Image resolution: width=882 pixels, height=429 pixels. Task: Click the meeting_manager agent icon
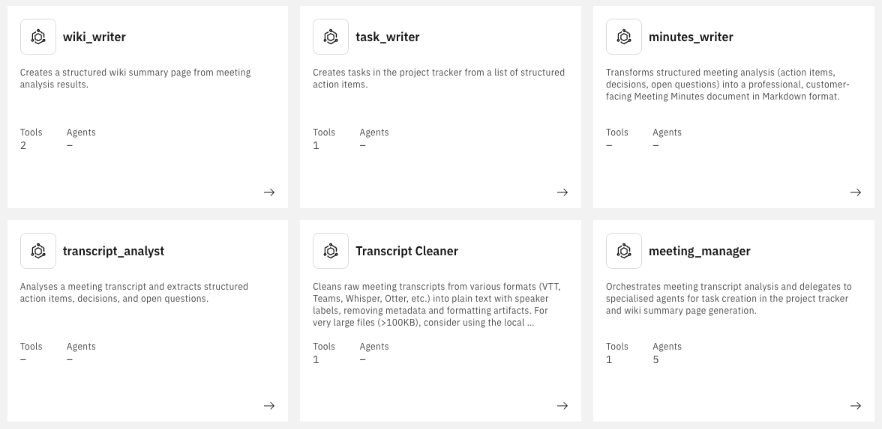624,251
